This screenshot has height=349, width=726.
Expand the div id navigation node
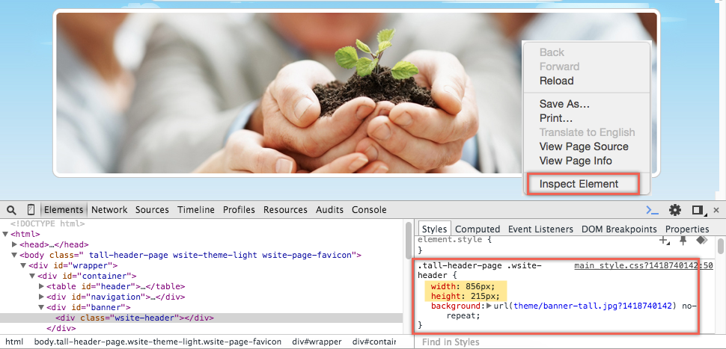click(x=41, y=297)
